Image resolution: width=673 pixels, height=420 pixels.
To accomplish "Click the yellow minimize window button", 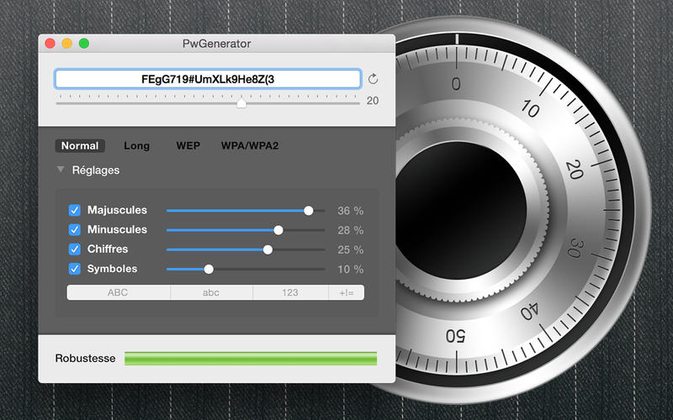I will tap(67, 43).
